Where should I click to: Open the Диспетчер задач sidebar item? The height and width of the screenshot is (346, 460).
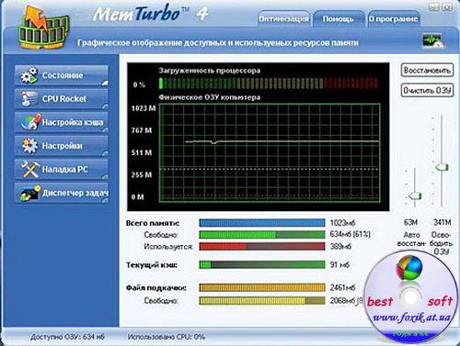click(62, 193)
